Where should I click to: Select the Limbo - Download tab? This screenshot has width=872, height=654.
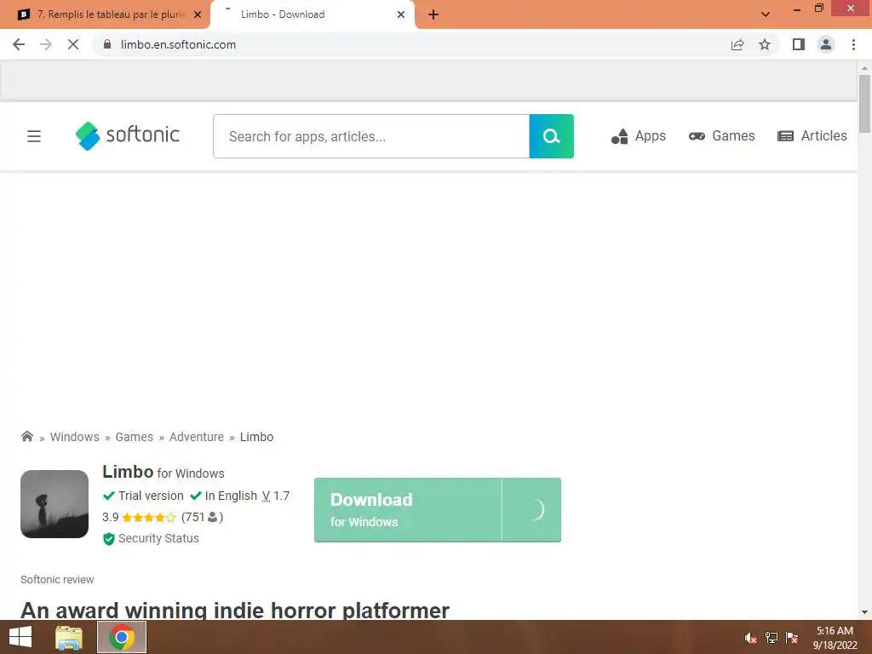coord(312,14)
